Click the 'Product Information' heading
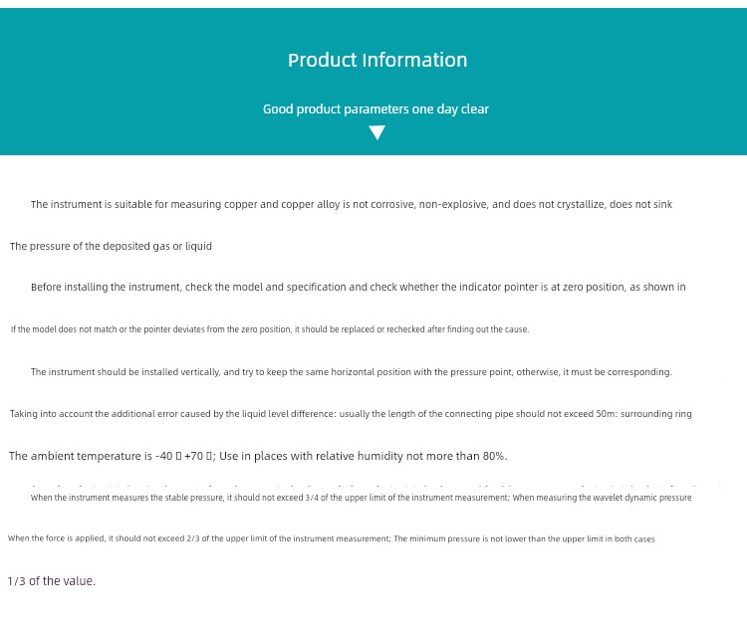747x630 pixels. [x=377, y=60]
